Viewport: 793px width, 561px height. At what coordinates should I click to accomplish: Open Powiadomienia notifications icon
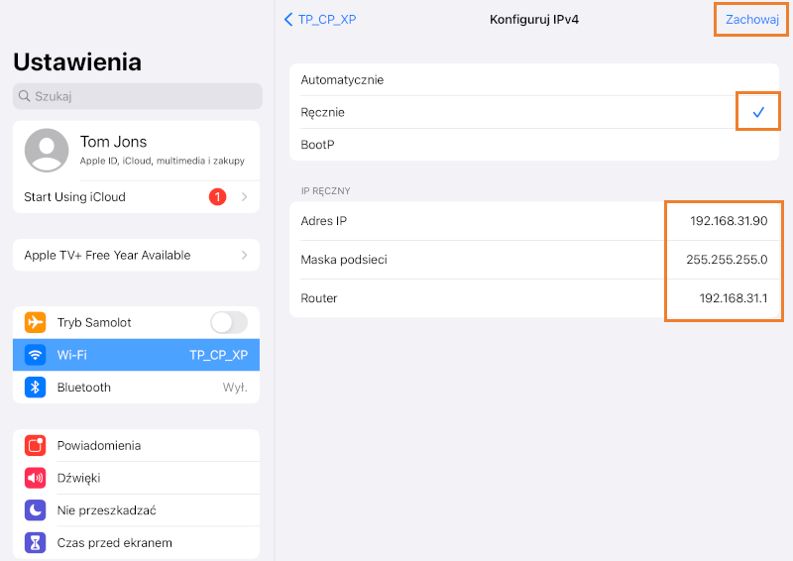[36, 446]
